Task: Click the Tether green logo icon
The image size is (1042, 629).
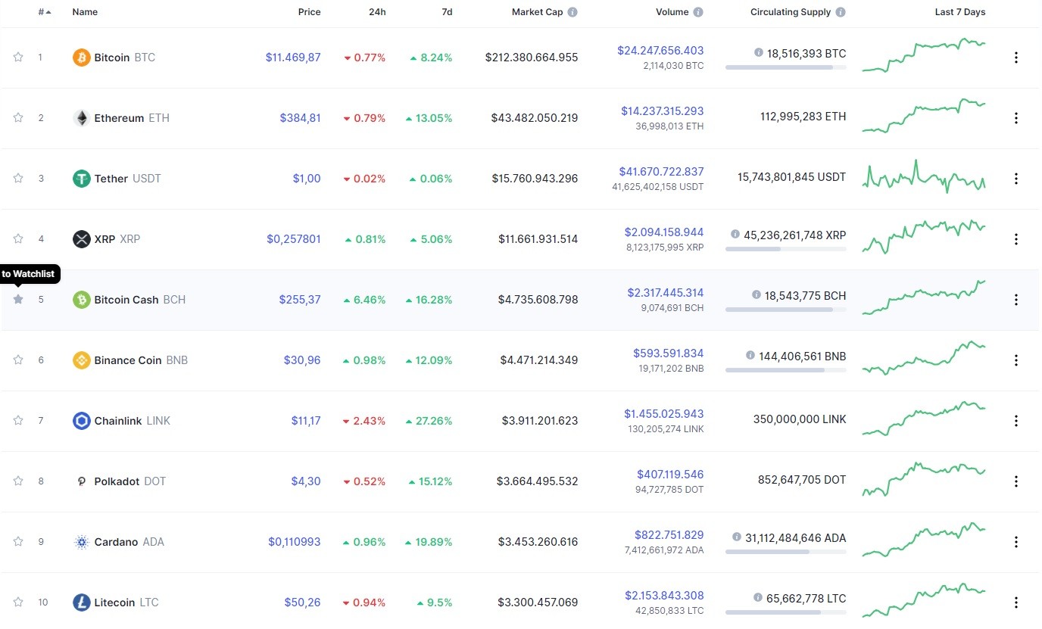Action: [x=81, y=179]
